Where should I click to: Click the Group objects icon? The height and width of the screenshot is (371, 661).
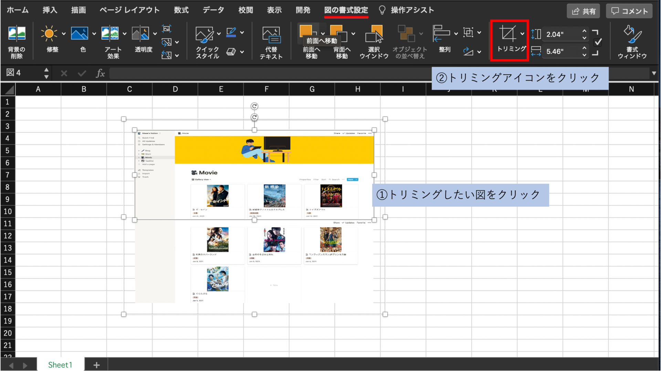pyautogui.click(x=468, y=32)
